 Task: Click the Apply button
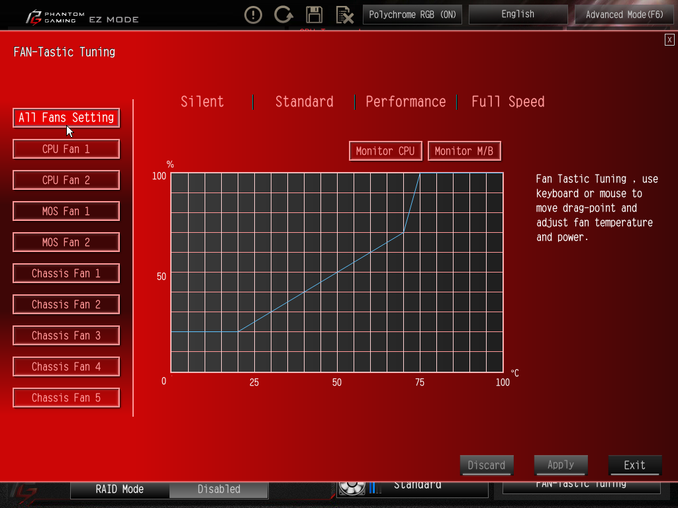tap(561, 465)
